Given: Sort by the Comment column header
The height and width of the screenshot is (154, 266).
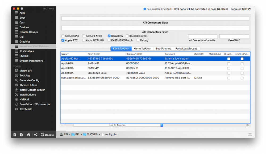Looking at the screenshot, I should (x=178, y=54).
